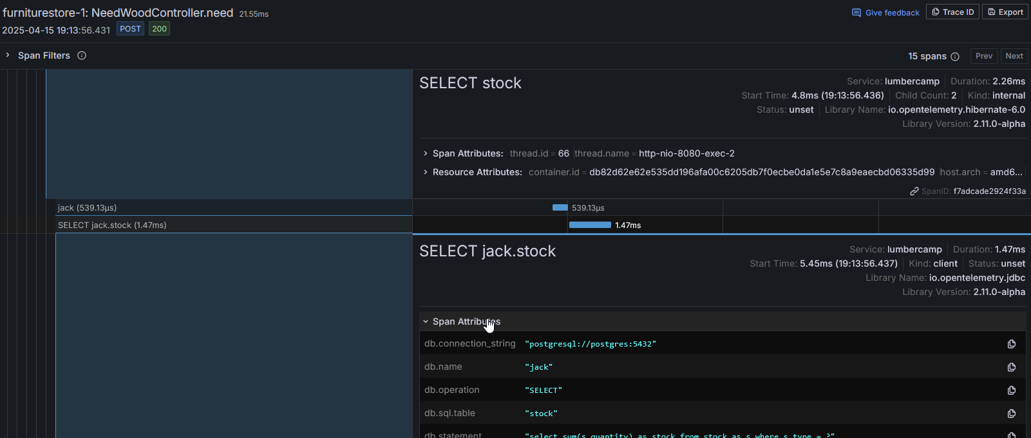This screenshot has height=438, width=1031.
Task: Click the info icon beside 15 spans
Action: [955, 57]
